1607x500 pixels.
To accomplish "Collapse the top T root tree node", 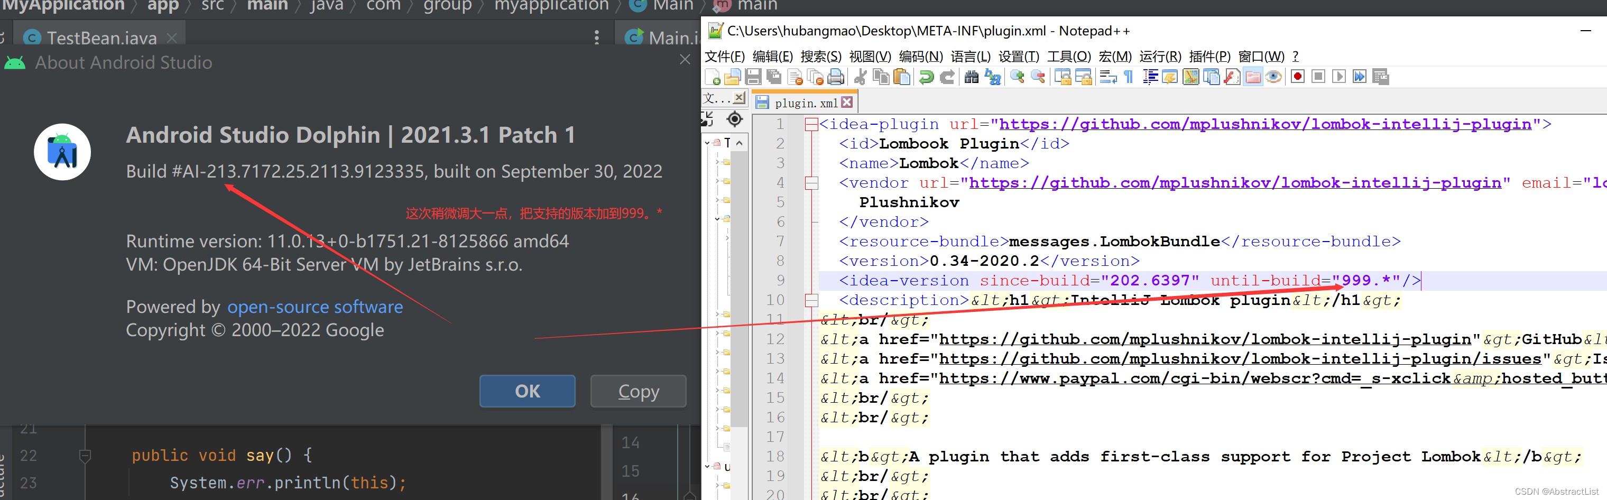I will [707, 143].
